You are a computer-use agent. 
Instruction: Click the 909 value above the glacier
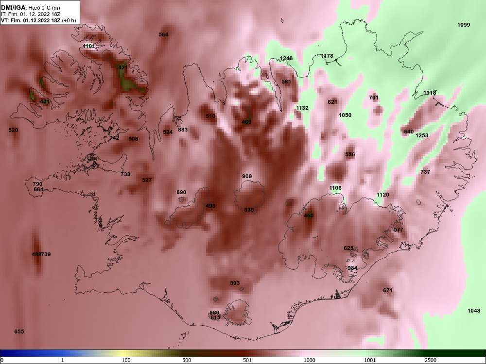(x=247, y=176)
